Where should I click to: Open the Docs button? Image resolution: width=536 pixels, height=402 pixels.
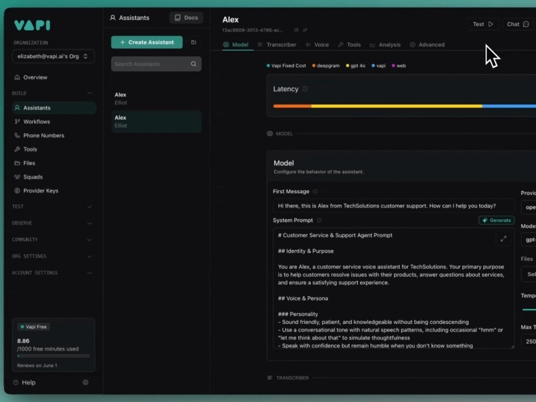coord(187,18)
